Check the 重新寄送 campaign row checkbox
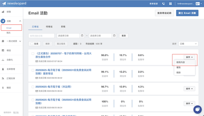The height and width of the screenshot is (116, 204). coord(33,70)
